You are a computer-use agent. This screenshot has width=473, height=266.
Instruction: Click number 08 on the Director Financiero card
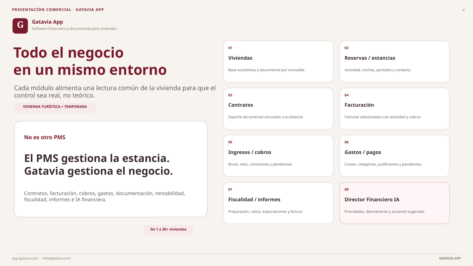pos(347,189)
